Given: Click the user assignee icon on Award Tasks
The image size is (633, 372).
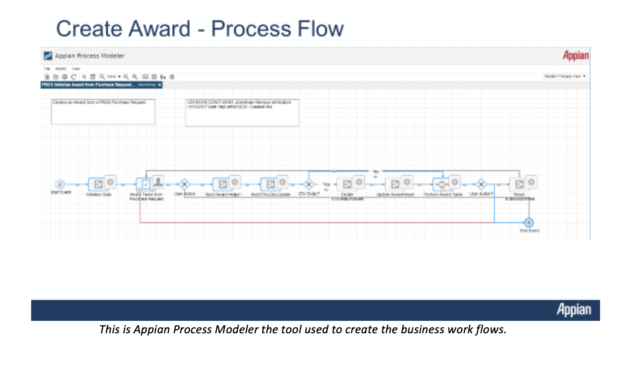Looking at the screenshot, I should pyautogui.click(x=158, y=181).
